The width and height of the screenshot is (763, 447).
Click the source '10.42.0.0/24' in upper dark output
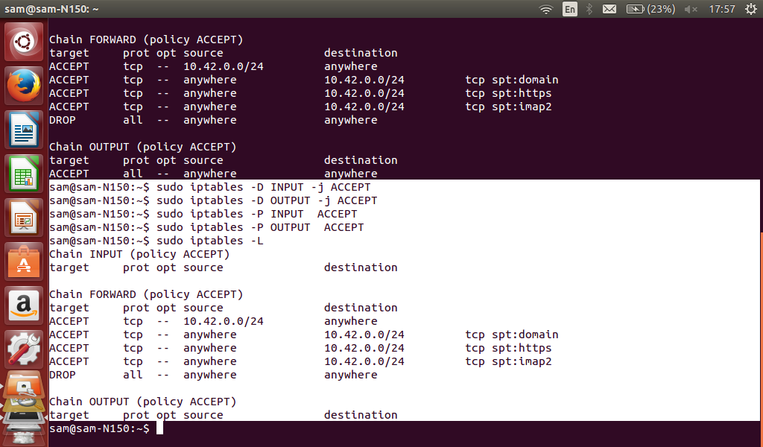tap(224, 66)
